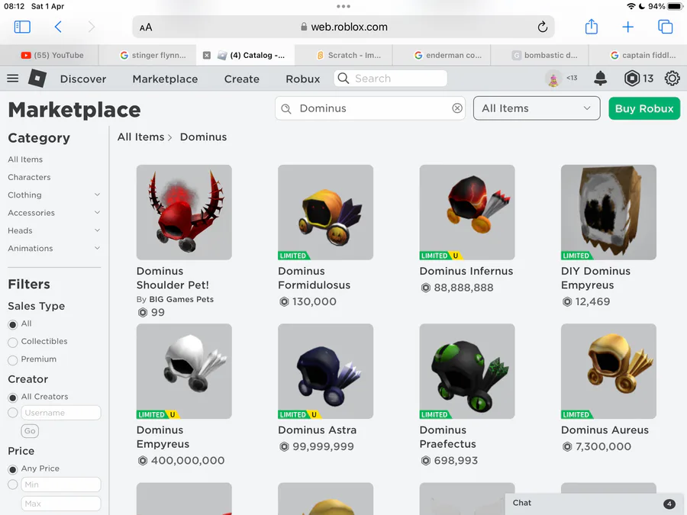Screen dimensions: 687x515
Task: Select the All sales type radio
Action: [x=13, y=324]
